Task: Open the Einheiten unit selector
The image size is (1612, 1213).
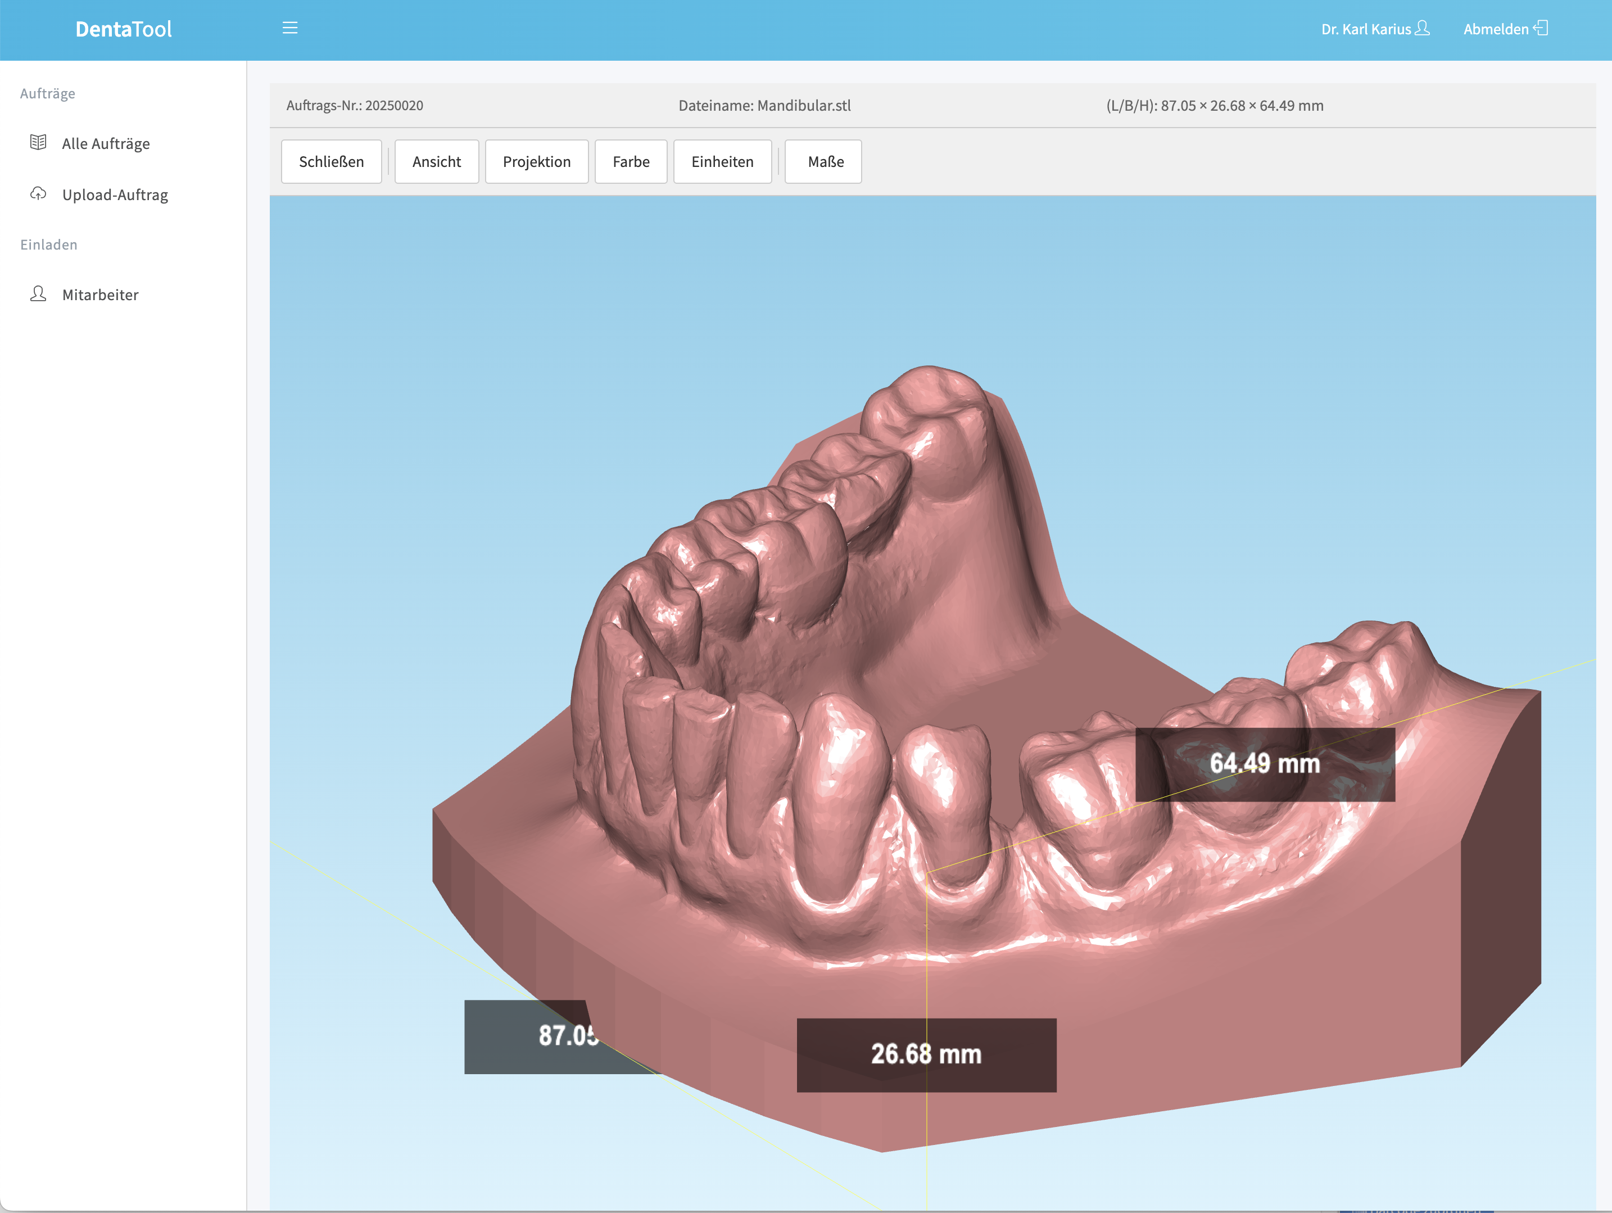Action: pyautogui.click(x=722, y=161)
